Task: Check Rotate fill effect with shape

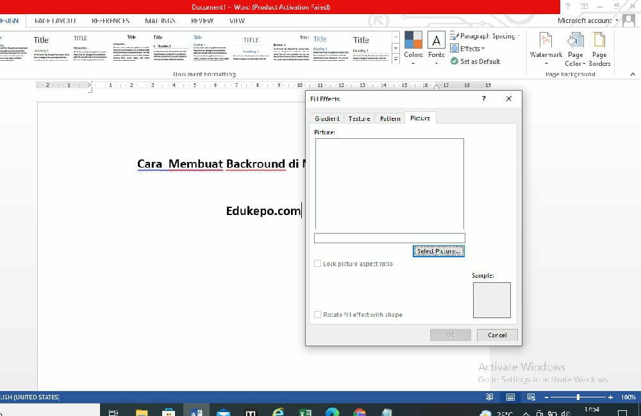Action: [x=317, y=314]
